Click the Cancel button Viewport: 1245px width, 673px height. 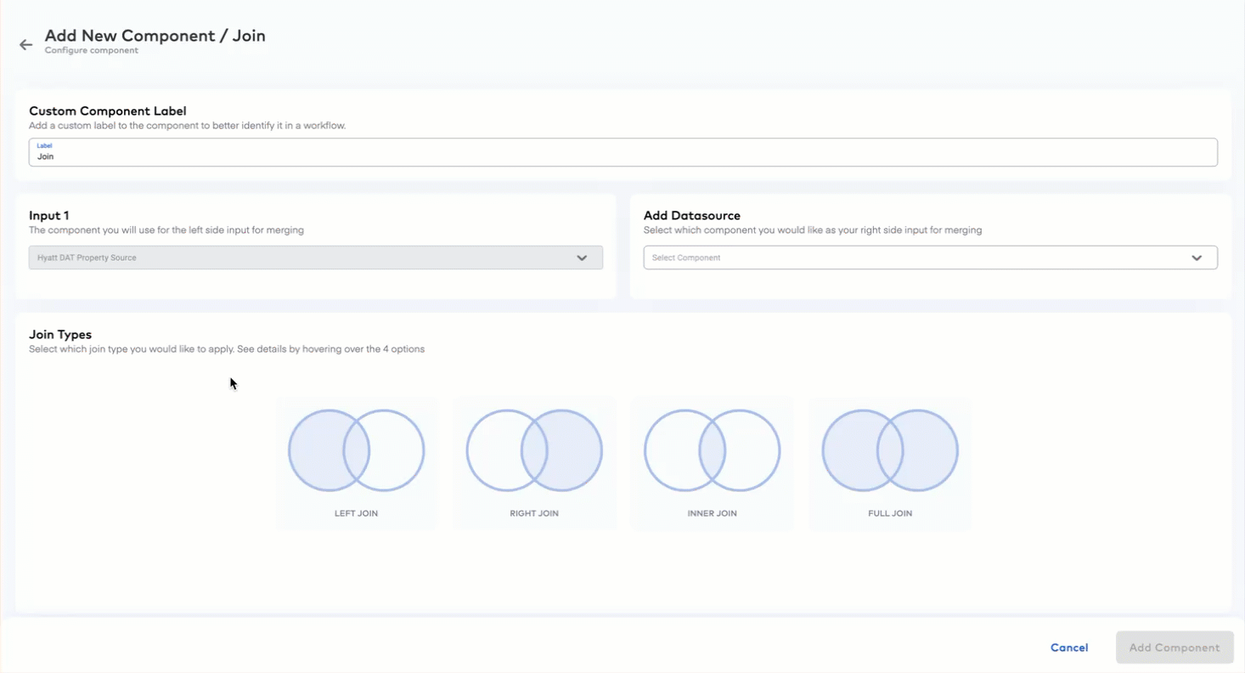1068,647
